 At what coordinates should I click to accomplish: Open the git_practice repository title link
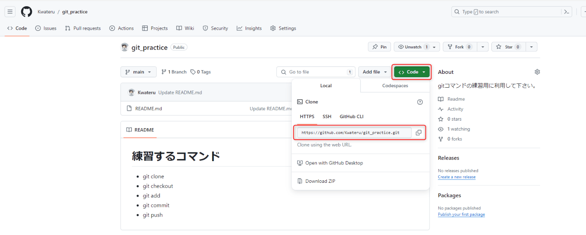pyautogui.click(x=149, y=48)
